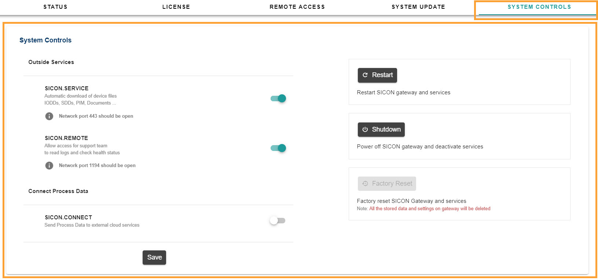Click the info icon beside port 443 note

pos(49,116)
